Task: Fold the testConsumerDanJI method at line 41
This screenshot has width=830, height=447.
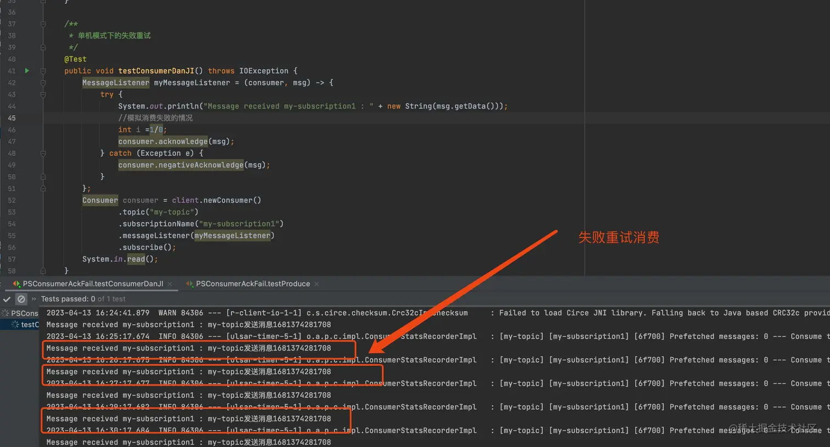Action: pos(43,71)
